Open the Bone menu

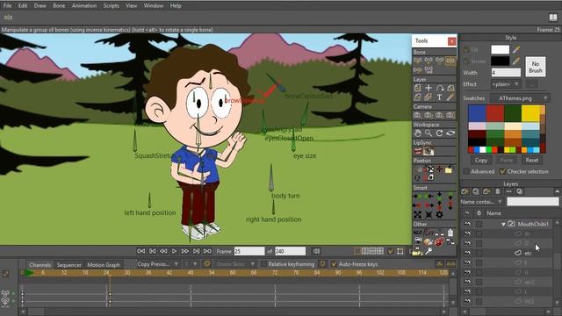(x=59, y=6)
